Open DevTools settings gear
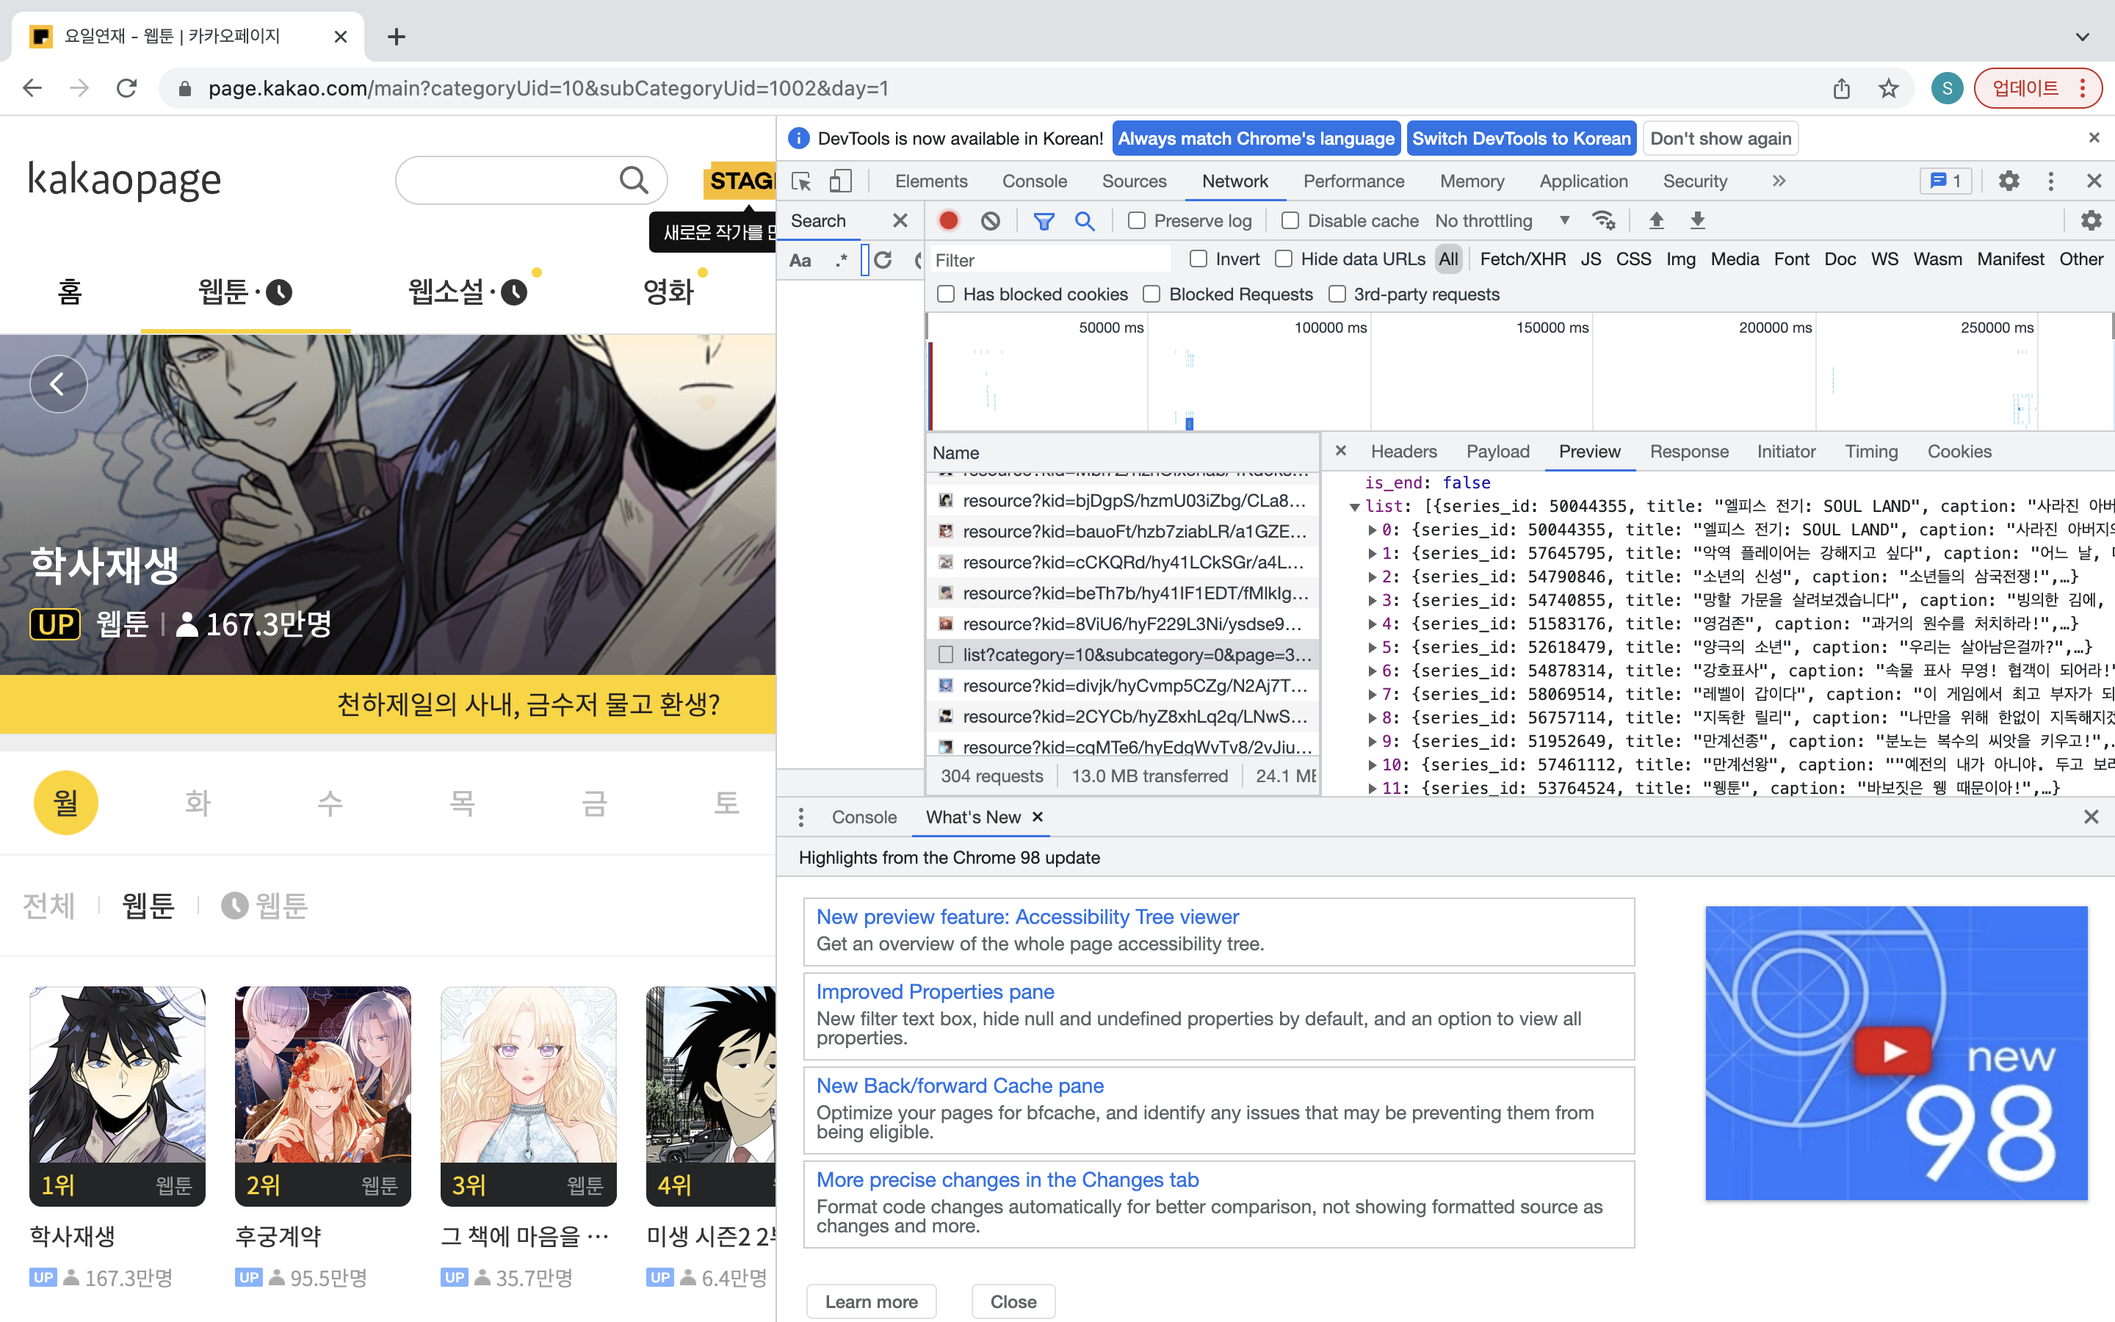This screenshot has width=2115, height=1322. coord(2009,181)
